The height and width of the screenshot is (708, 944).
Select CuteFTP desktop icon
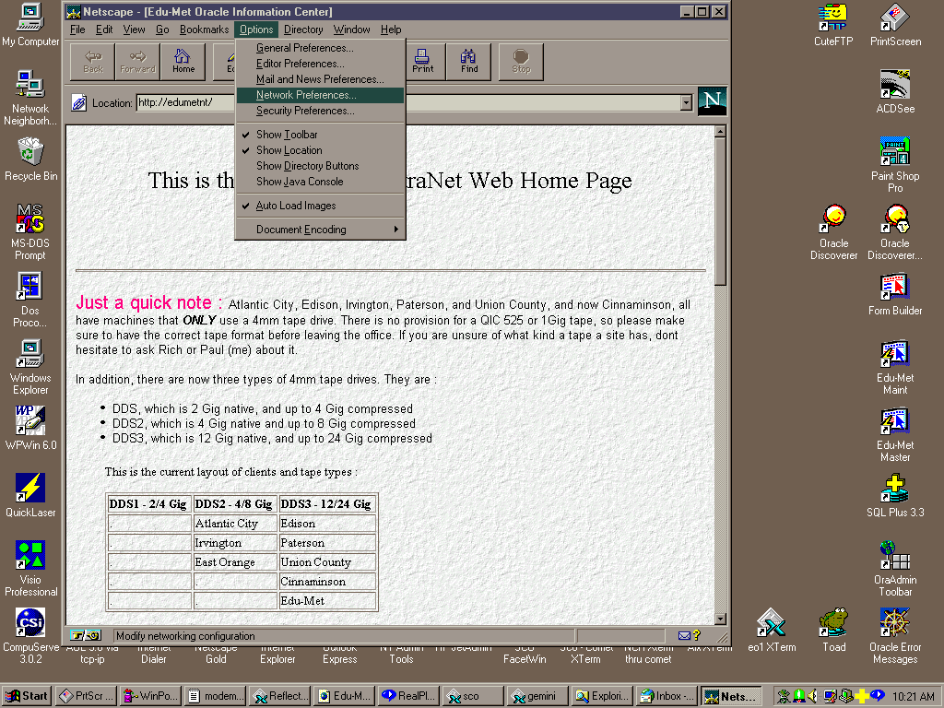pos(833,25)
